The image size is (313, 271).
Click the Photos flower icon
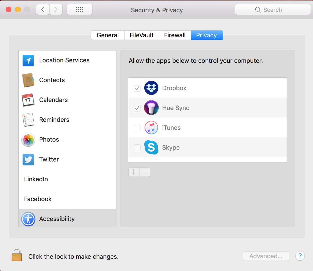[x=28, y=140]
